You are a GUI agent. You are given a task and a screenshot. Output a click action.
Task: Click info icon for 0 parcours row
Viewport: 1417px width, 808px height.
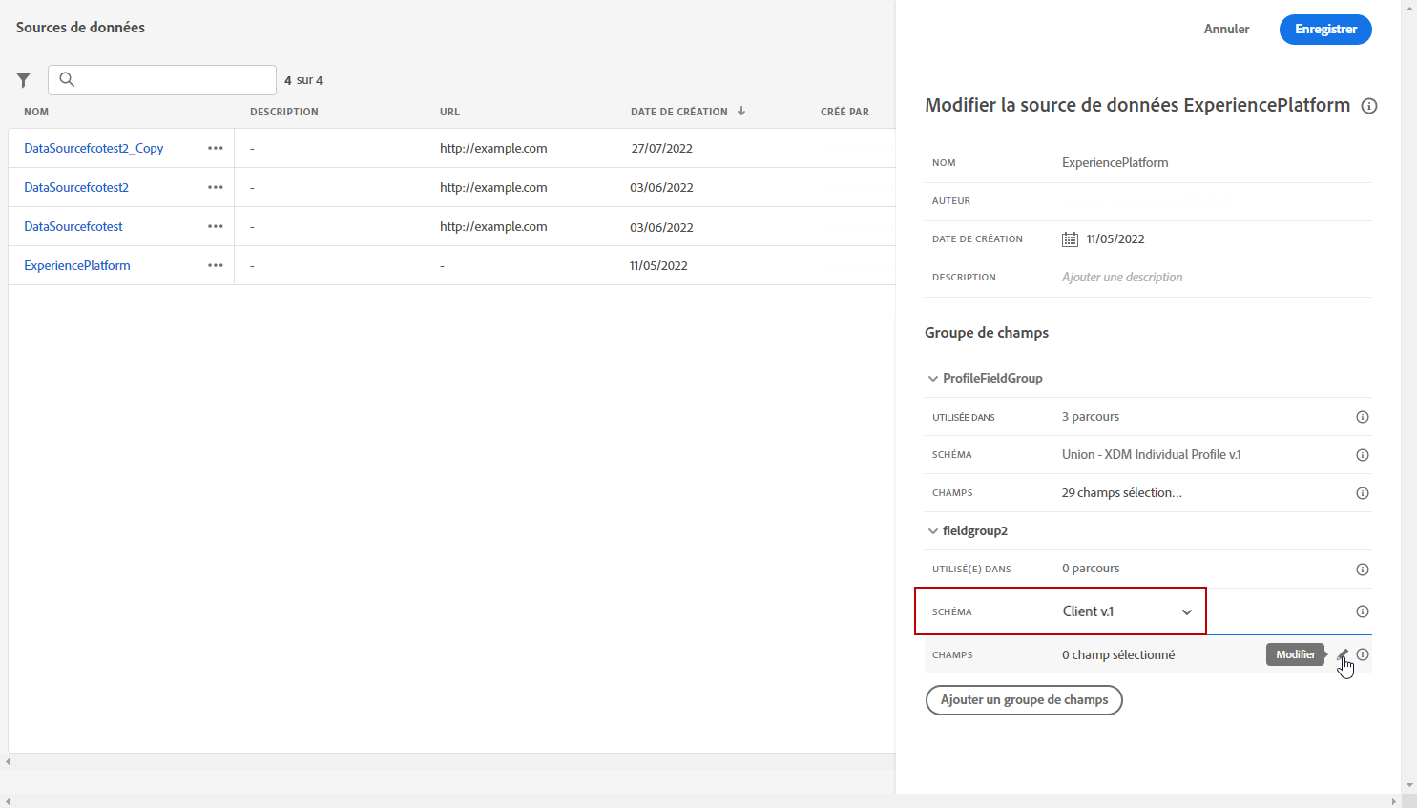pyautogui.click(x=1363, y=570)
